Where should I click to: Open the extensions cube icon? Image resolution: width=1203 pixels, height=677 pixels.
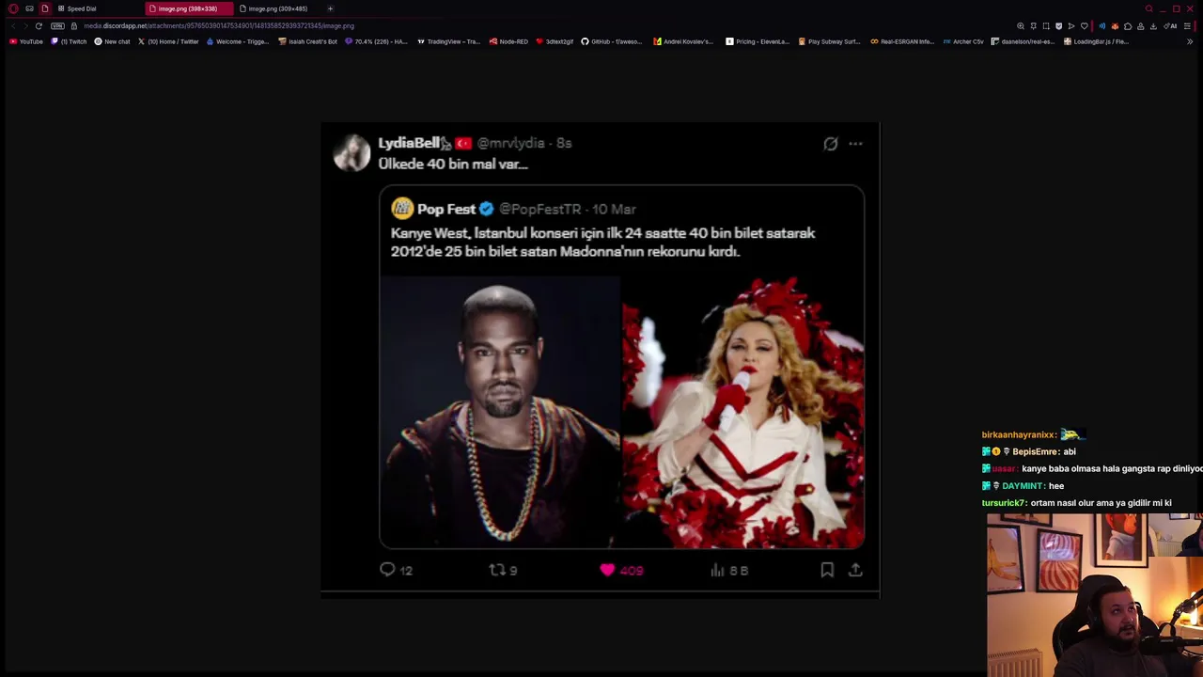[1128, 26]
